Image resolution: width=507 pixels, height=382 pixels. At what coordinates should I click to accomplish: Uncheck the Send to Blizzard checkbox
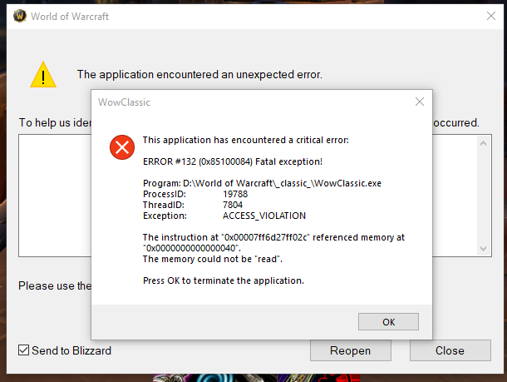pos(24,350)
